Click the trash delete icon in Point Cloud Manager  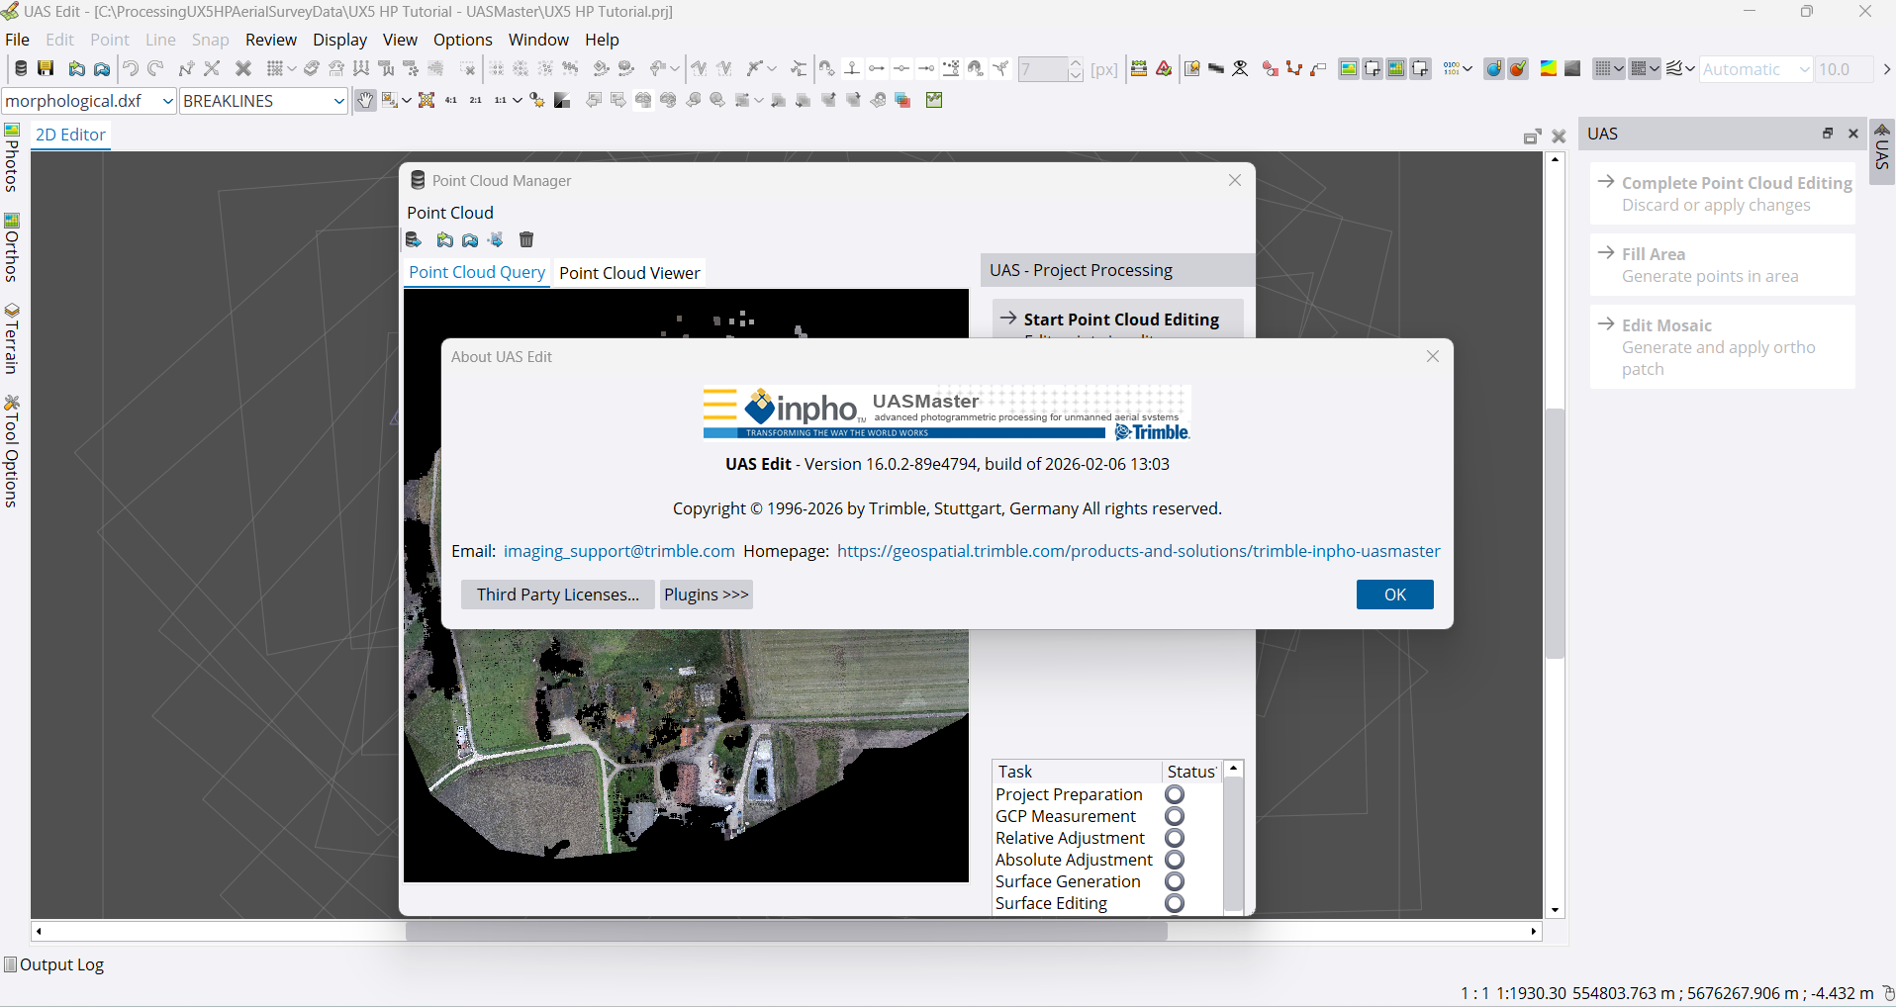526,239
